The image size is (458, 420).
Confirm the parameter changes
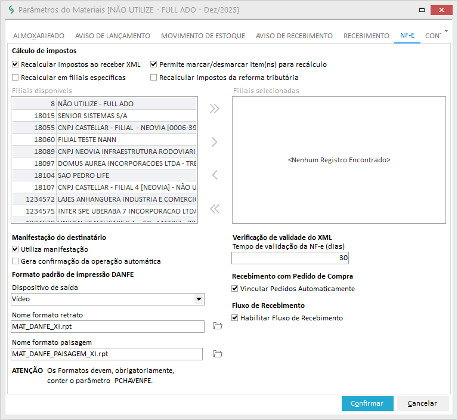[367, 403]
